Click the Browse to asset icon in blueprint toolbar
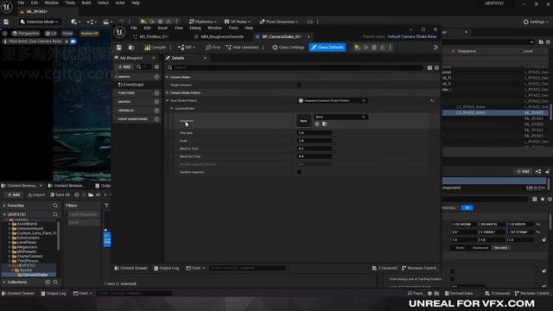This screenshot has height=311, width=553. [x=131, y=48]
